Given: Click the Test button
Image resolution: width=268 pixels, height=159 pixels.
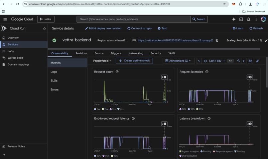Looking at the screenshot, I should [x=162, y=28].
